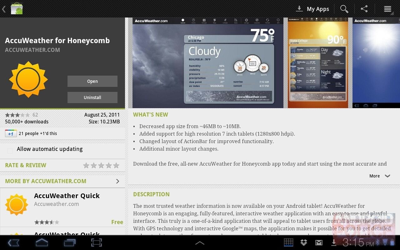Click Uninstall for AccuWeather
This screenshot has height=250, width=400.
92,97
